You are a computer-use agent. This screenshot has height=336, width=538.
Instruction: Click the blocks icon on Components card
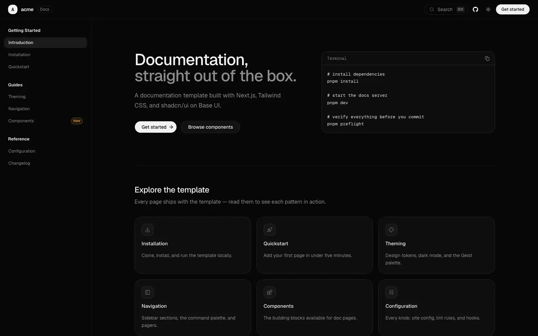tap(270, 292)
